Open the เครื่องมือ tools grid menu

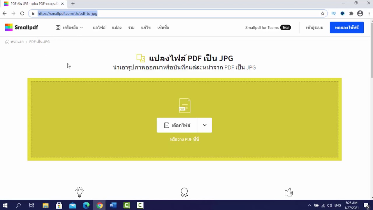69,27
